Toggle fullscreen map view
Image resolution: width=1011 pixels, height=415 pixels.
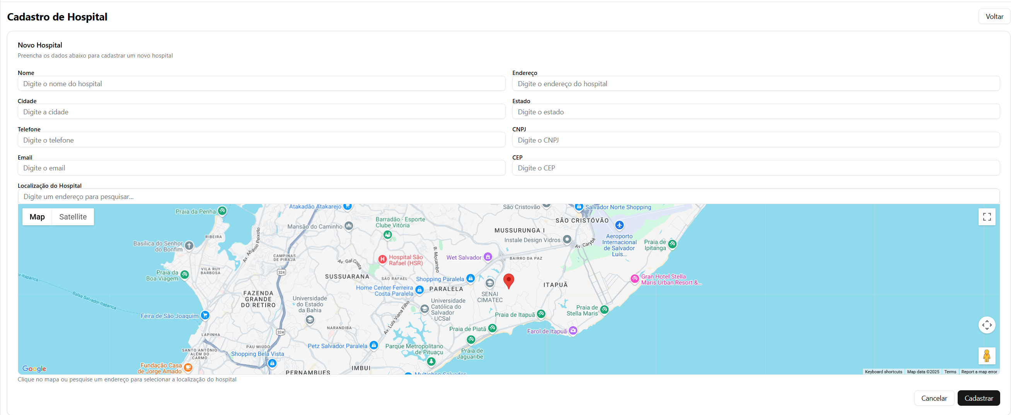click(x=987, y=217)
